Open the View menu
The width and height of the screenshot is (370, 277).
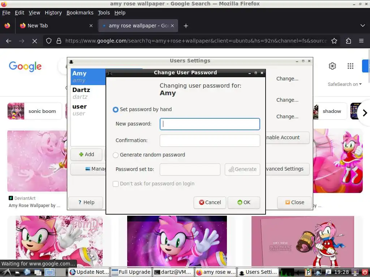(34, 13)
